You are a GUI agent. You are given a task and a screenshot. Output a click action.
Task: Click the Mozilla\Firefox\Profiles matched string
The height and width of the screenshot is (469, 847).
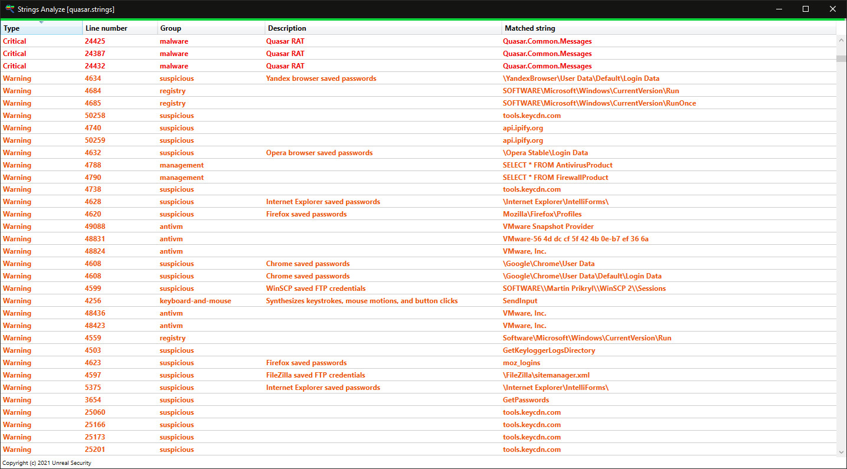pos(542,214)
